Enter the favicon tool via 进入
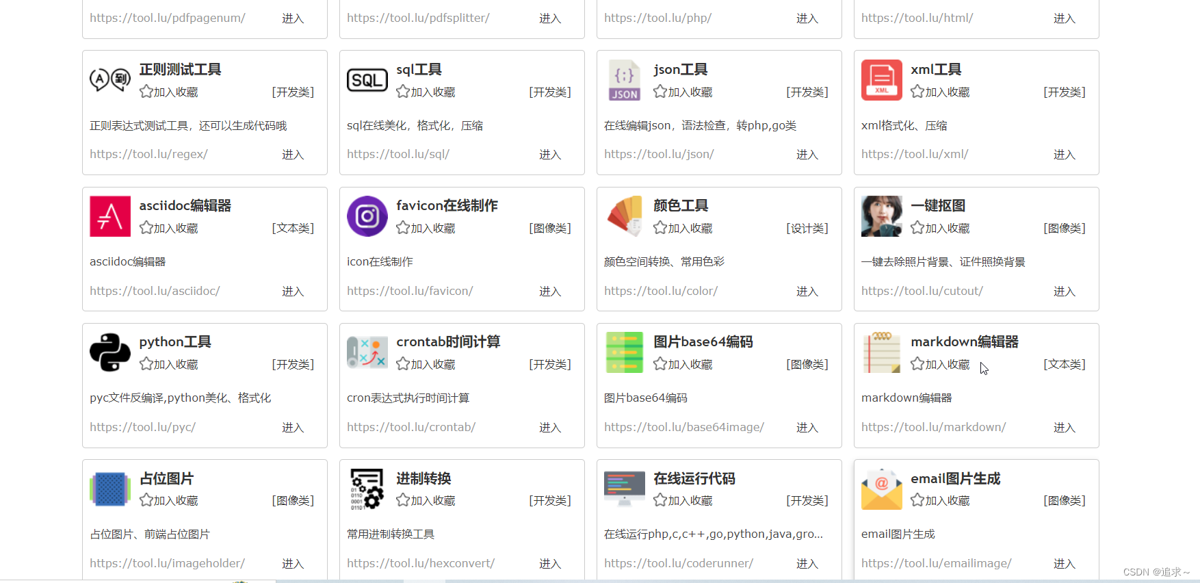 coord(550,291)
